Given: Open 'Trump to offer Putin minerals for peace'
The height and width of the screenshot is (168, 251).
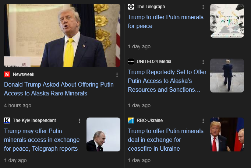Looking at the screenshot, I should 166,21.
